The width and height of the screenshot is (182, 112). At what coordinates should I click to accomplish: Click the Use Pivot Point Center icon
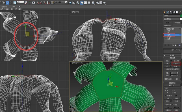coord(26,3)
